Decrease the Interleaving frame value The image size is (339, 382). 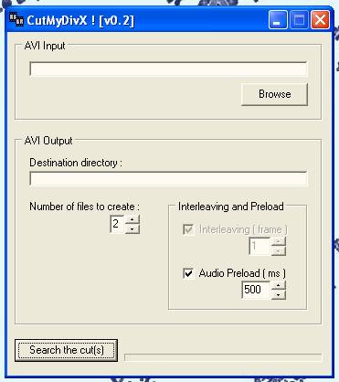(278, 250)
